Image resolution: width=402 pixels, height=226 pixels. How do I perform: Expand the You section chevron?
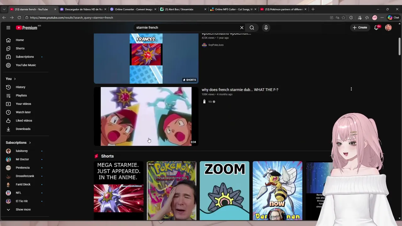click(x=15, y=79)
